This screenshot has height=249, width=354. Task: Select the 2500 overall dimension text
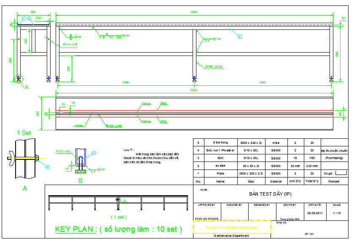point(194,11)
